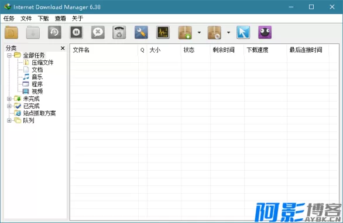This screenshot has height=223, width=343.
Task: Click the Stop pause toolbar icon
Action: tap(76, 32)
